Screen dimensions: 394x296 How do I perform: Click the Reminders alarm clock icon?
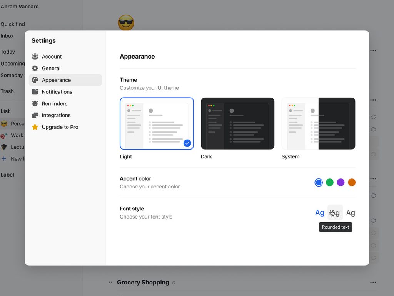[x=35, y=104]
